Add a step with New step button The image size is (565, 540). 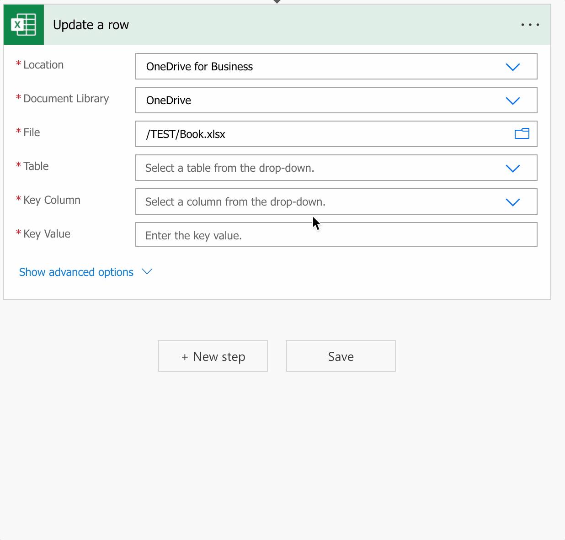[213, 356]
